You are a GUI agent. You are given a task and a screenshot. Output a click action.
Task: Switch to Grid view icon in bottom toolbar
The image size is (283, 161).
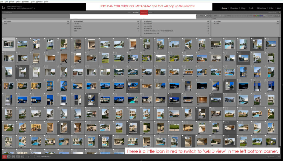(x=4, y=157)
